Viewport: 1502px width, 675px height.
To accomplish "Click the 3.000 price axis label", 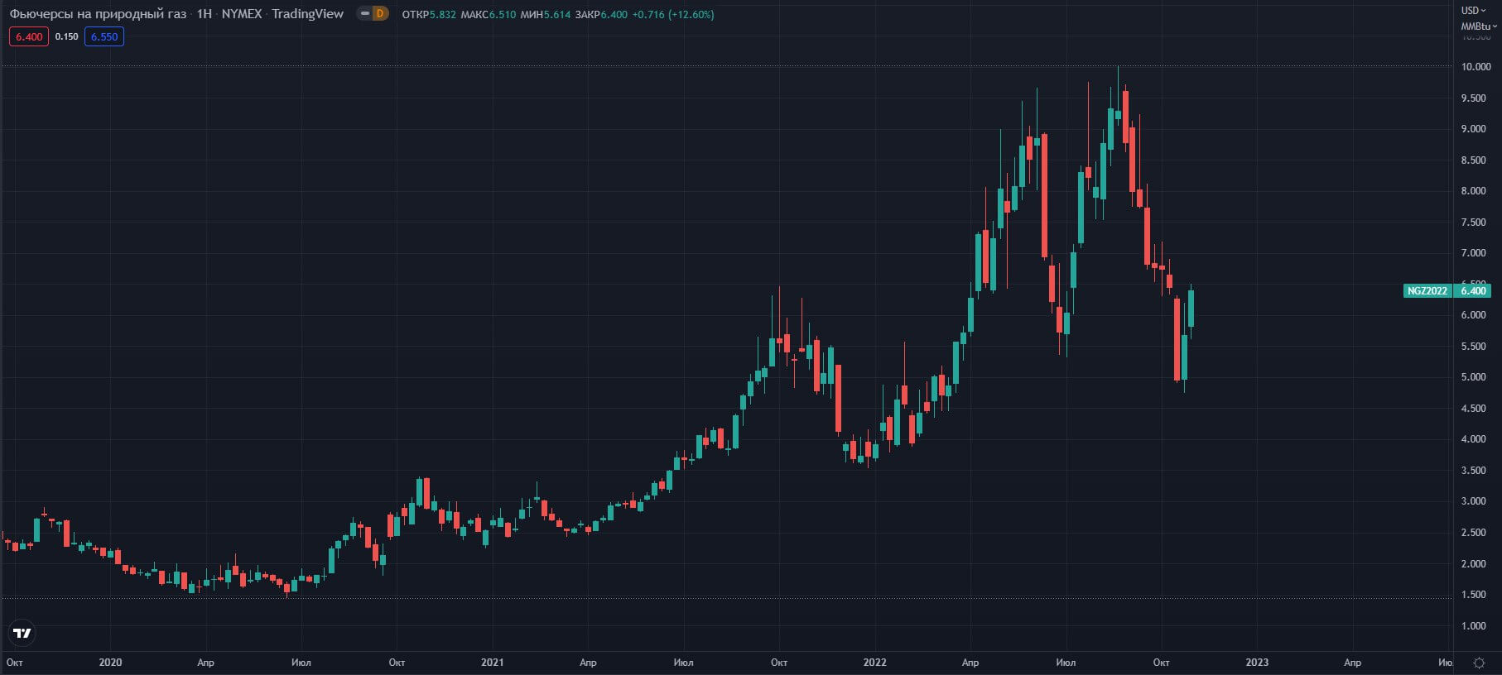I will [1474, 501].
